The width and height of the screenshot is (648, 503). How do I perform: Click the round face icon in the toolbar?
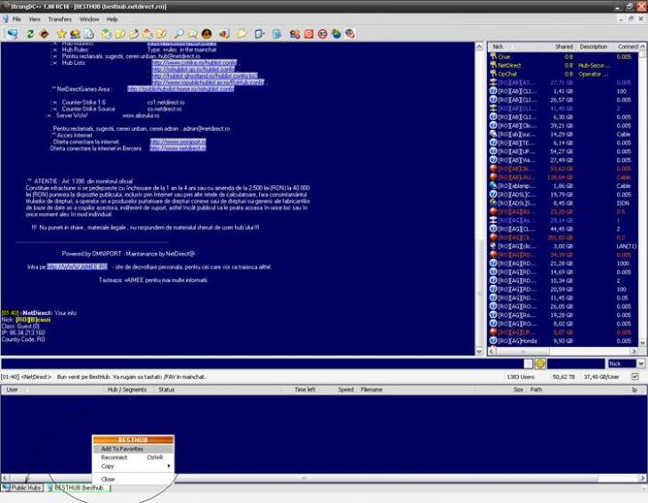click(206, 34)
